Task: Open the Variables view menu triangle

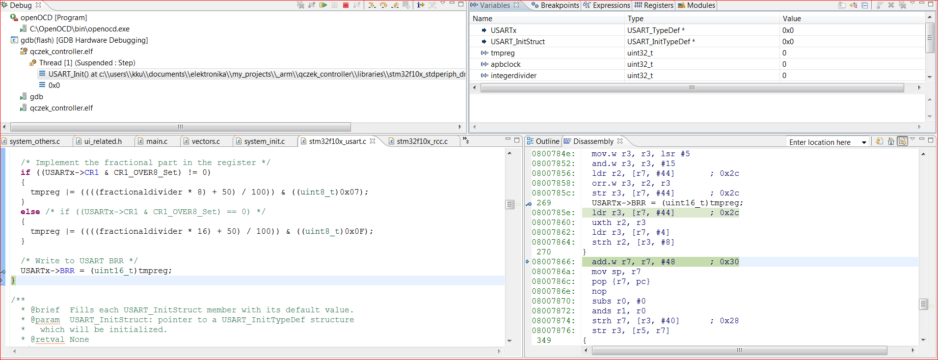Action: (x=912, y=3)
